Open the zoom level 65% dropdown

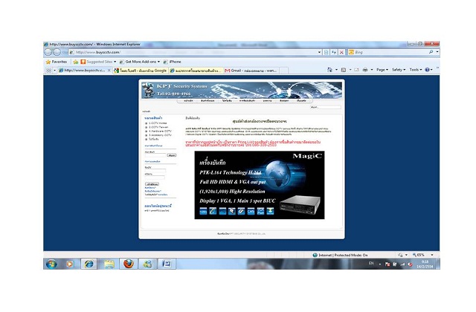pyautogui.click(x=432, y=255)
